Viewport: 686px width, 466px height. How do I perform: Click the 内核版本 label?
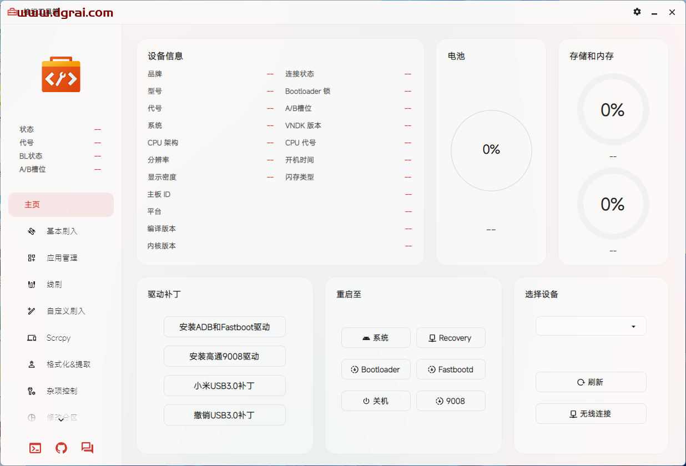coord(162,246)
